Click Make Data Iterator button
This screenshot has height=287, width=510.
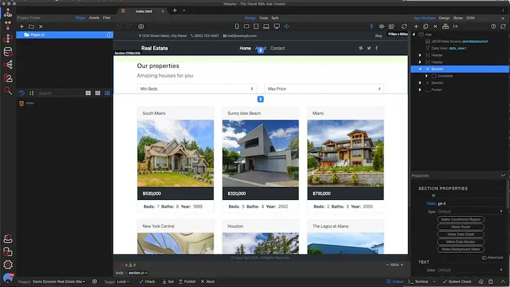pos(460,241)
